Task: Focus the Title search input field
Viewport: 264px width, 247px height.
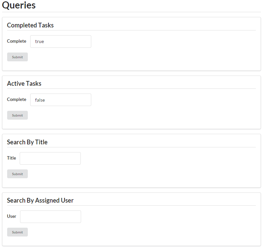Action: pyautogui.click(x=50, y=158)
